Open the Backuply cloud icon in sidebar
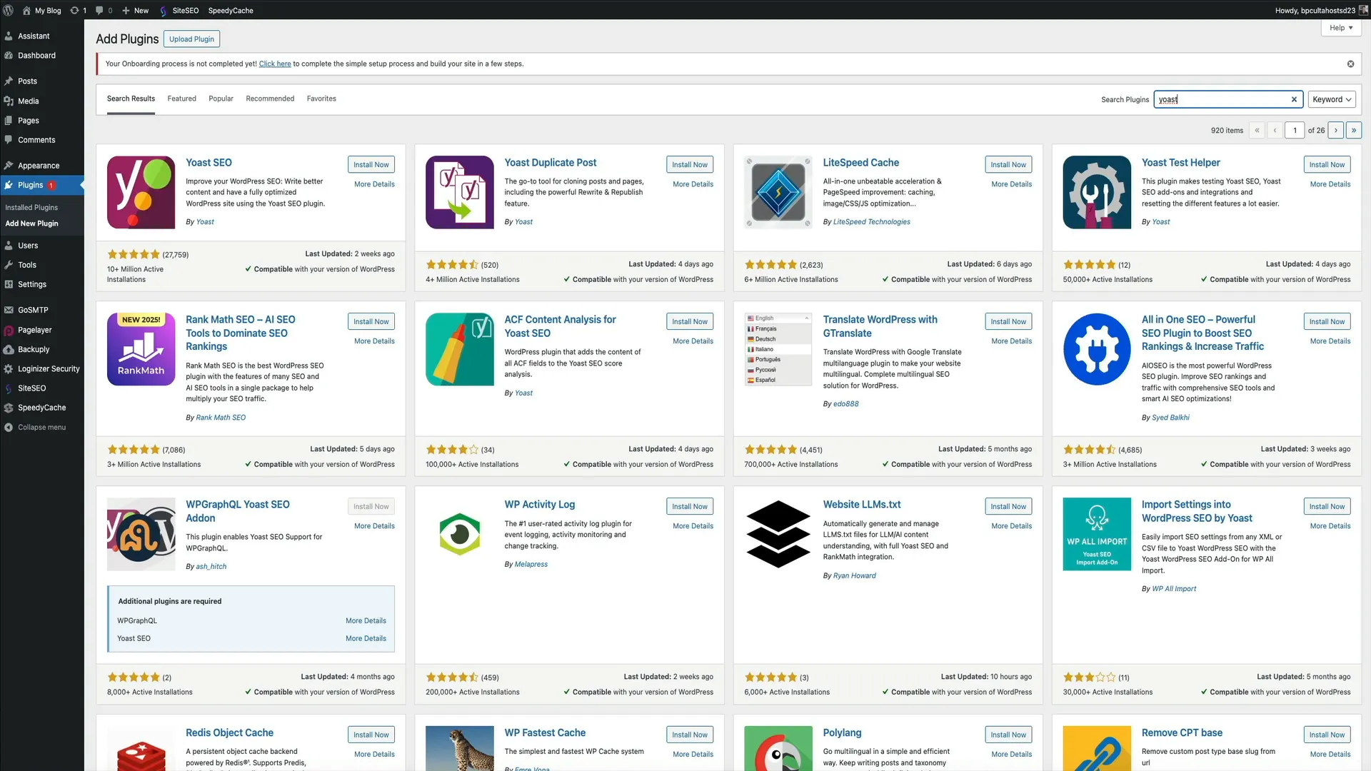This screenshot has width=1371, height=771. click(x=9, y=349)
